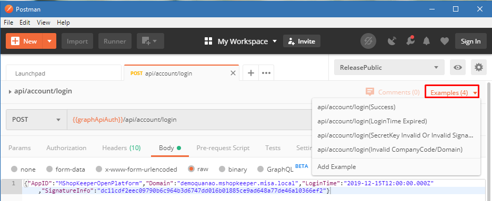Screen dimensions: 492x201
Task: Open the View menu
Action: (x=44, y=23)
